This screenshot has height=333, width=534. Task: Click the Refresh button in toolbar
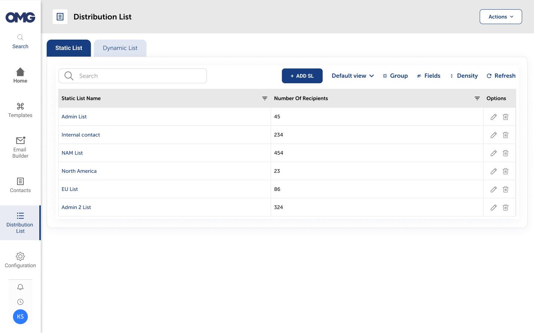[x=501, y=76]
